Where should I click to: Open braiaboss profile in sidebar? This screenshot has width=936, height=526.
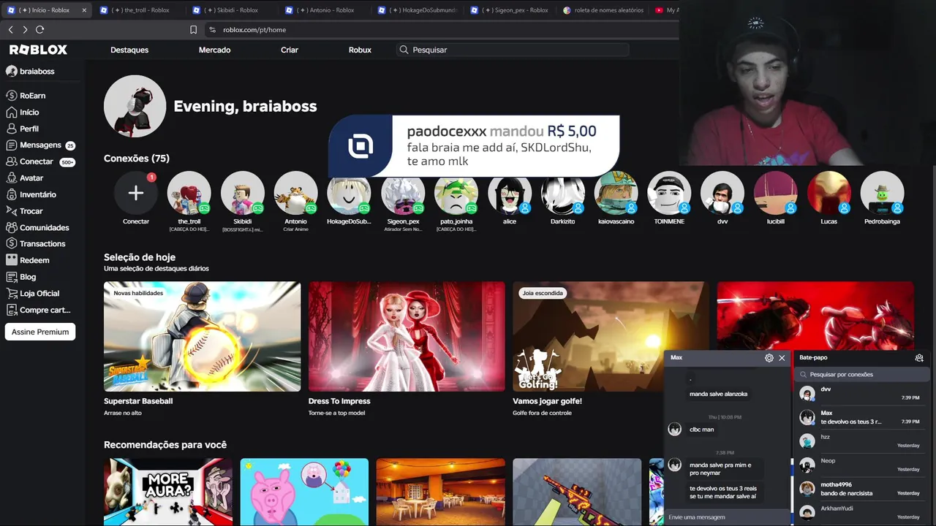tap(31, 72)
